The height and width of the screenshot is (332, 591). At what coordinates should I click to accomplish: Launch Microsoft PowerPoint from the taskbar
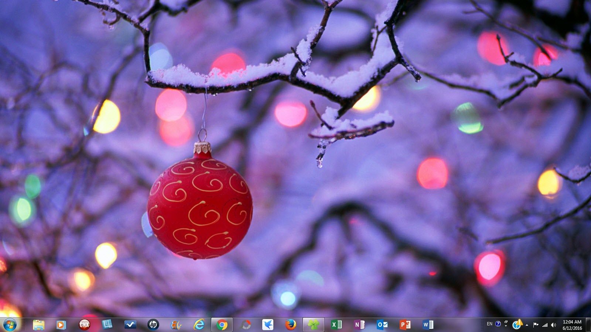(405, 325)
